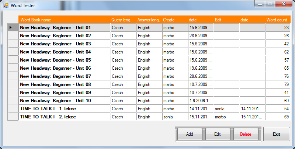Sort by the Word count column header
The height and width of the screenshot is (149, 295).
tap(277, 20)
